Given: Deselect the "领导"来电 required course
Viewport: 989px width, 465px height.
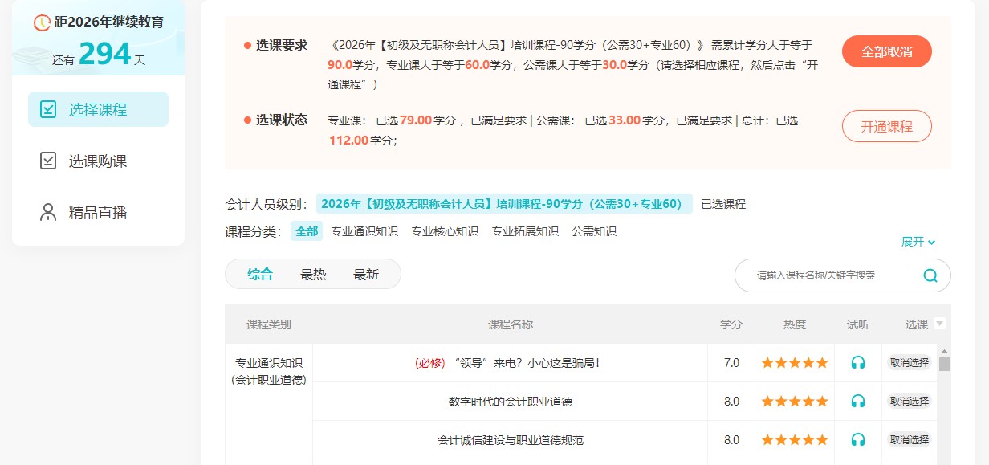Looking at the screenshot, I should tap(909, 363).
